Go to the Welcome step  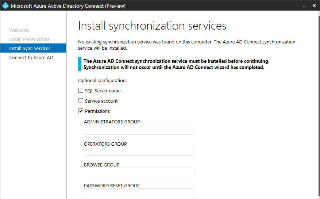click(19, 30)
